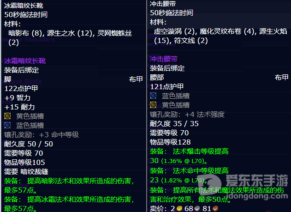The image size is (291, 212).
Task: Select 源生之水 (12) material text
Action: click(70, 33)
